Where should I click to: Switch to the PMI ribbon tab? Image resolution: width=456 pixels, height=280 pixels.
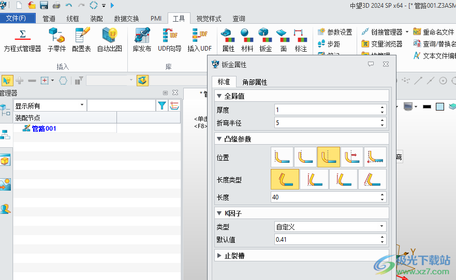coord(156,19)
